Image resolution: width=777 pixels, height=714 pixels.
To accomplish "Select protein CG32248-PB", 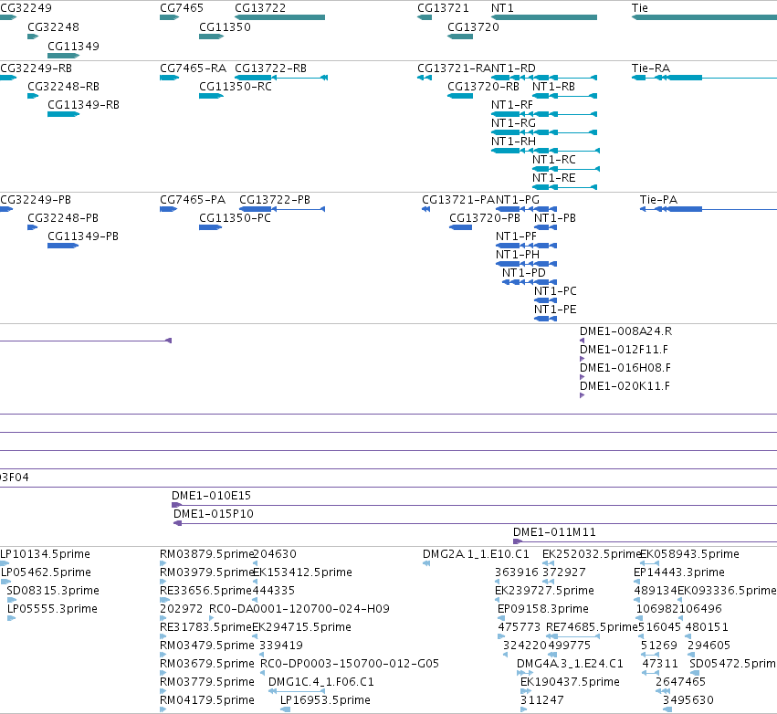I will [x=62, y=218].
